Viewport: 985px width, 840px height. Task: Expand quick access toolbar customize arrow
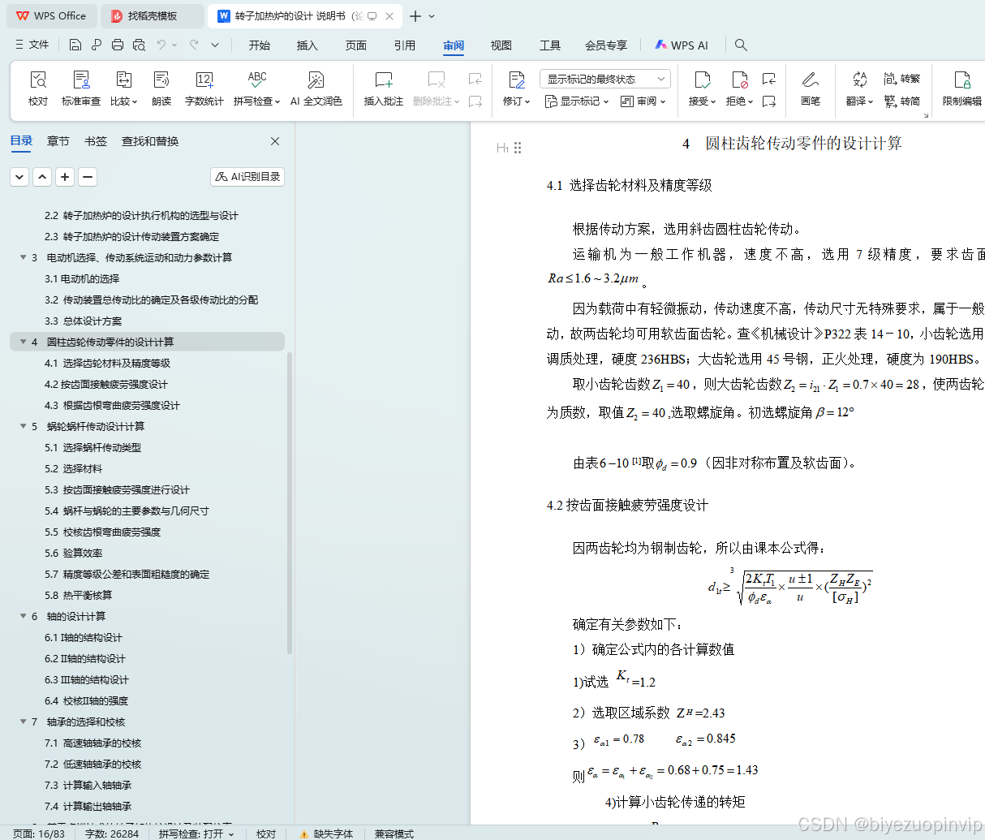[215, 45]
